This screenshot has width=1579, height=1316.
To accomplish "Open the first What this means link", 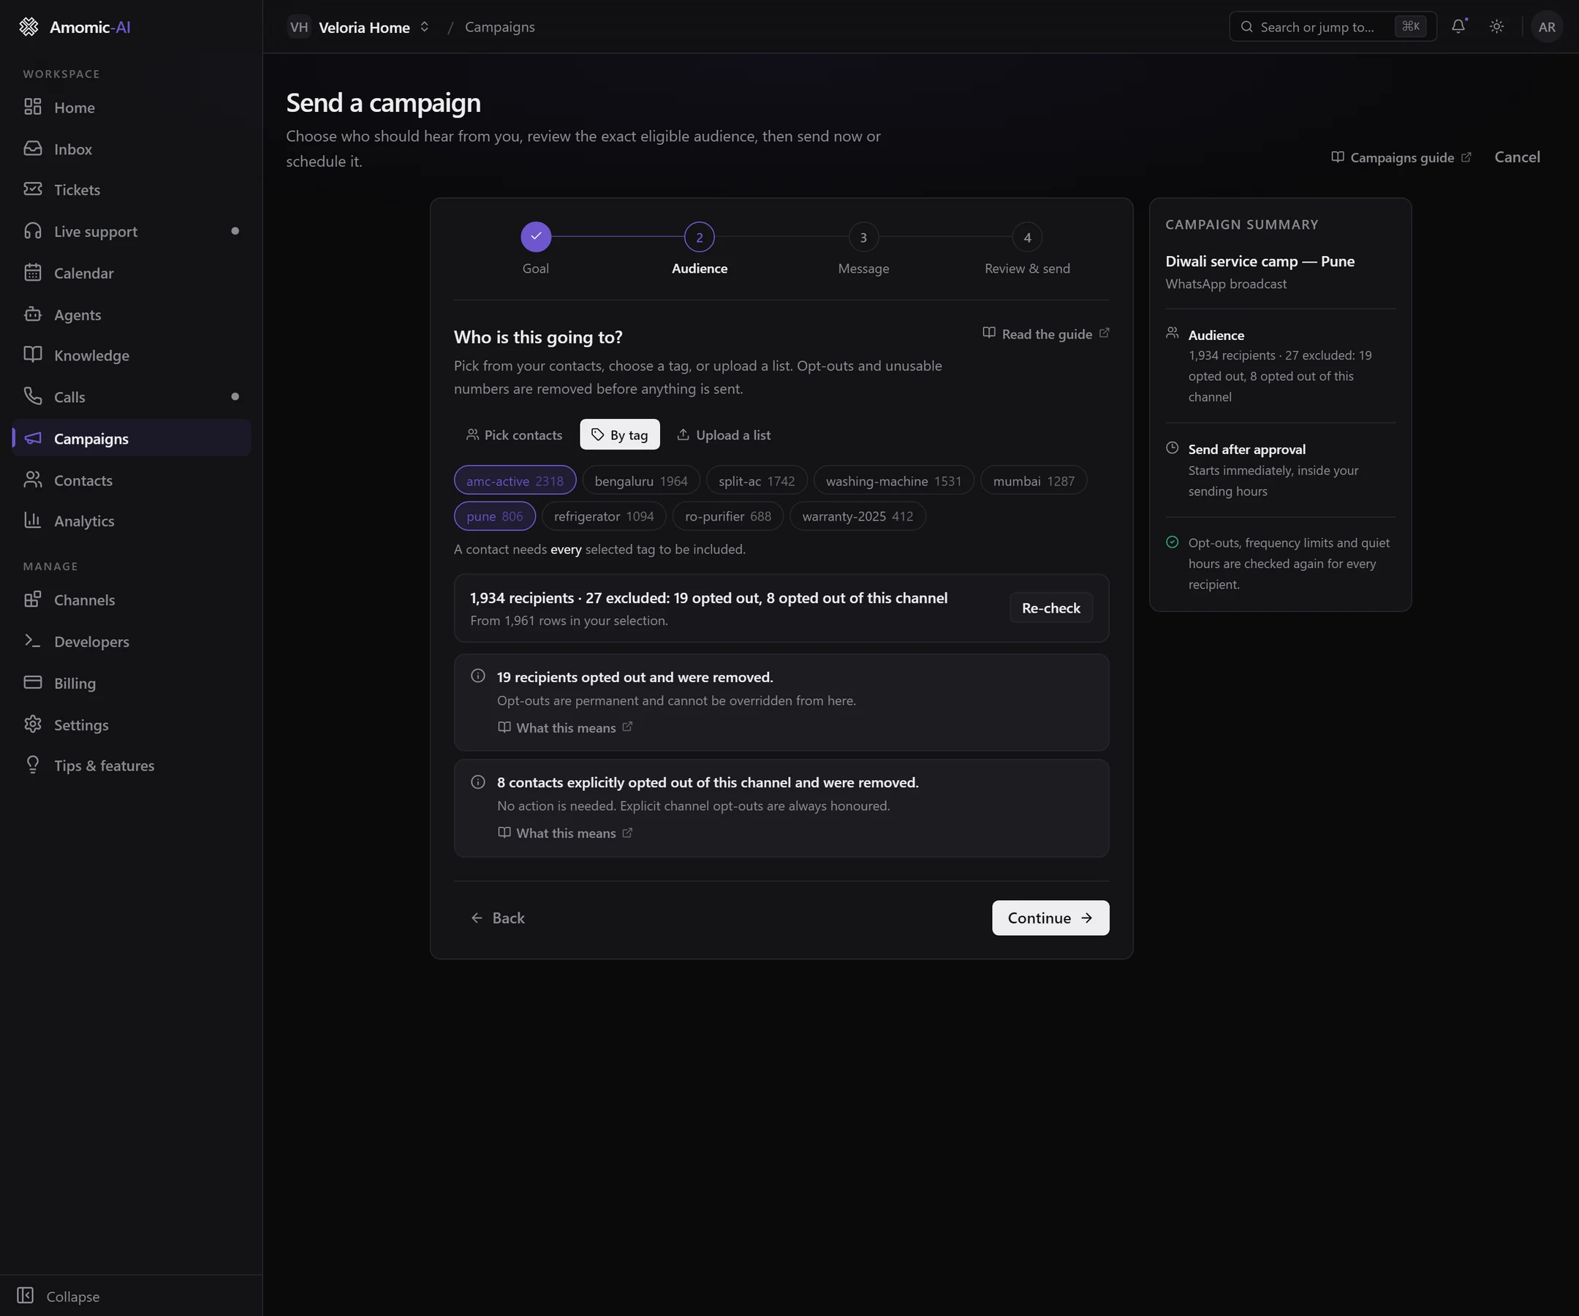I will pos(565,727).
